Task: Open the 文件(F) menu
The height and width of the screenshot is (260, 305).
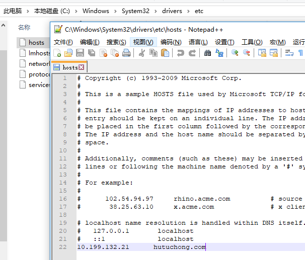Action: click(63, 42)
